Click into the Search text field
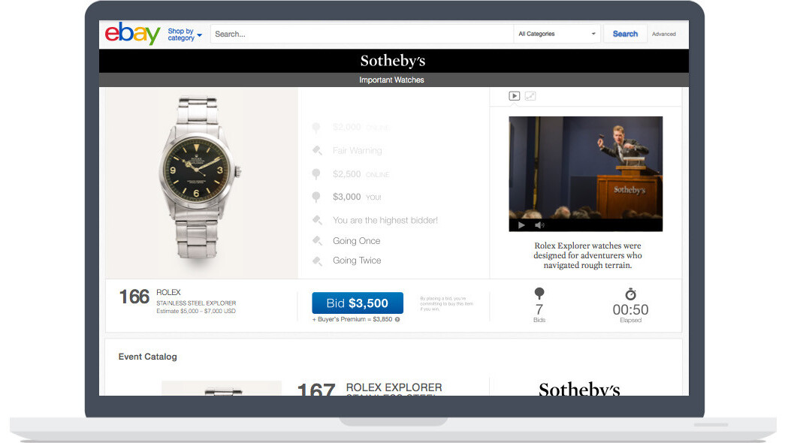This screenshot has width=788, height=443. pyautogui.click(x=361, y=34)
